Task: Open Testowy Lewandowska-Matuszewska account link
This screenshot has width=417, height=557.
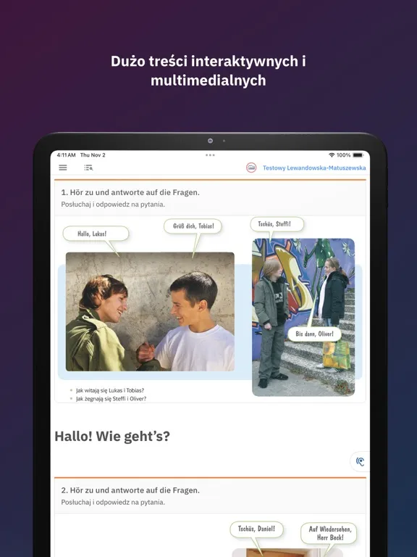Action: point(314,168)
